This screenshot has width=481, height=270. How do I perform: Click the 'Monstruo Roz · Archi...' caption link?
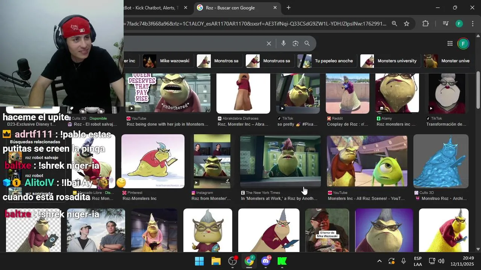click(x=440, y=198)
